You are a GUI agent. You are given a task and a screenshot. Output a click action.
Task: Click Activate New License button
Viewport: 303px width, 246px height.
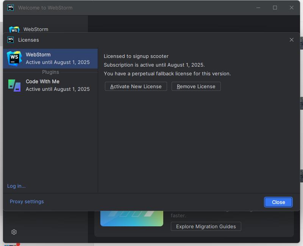(x=136, y=86)
